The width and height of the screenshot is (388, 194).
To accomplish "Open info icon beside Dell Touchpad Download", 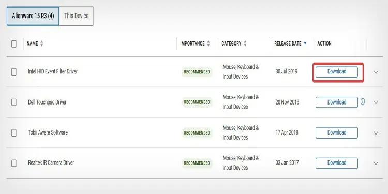I will pyautogui.click(x=363, y=102).
